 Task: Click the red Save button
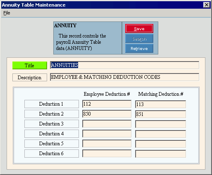point(139,28)
